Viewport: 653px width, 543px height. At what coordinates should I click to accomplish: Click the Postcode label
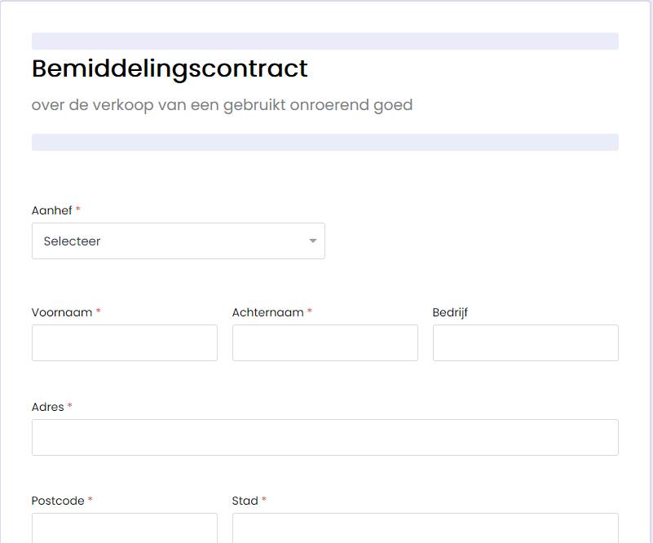click(x=58, y=501)
